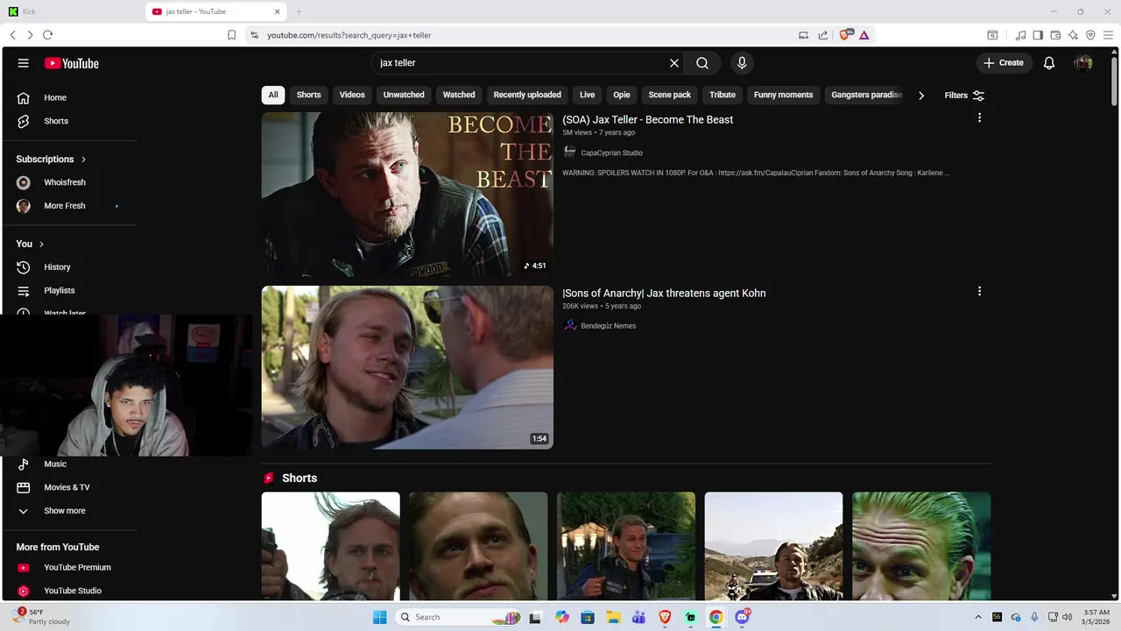
Task: Open Windows Start menu
Action: tap(379, 617)
